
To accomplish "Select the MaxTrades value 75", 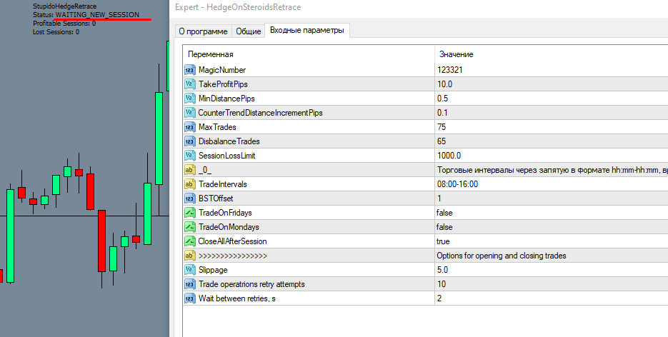I will point(442,127).
